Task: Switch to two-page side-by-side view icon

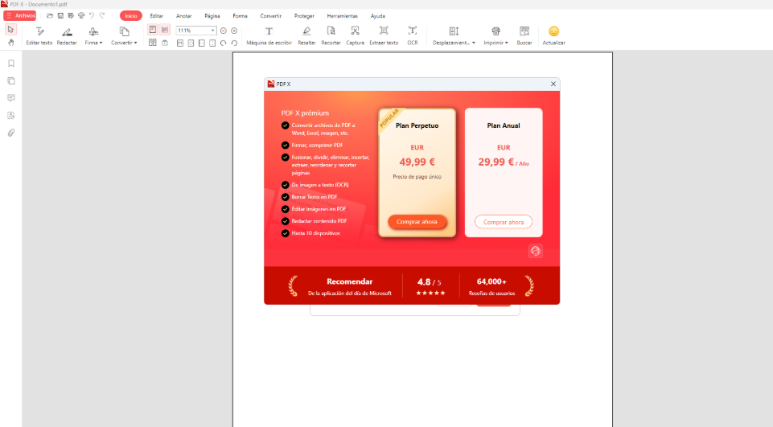Action: pos(153,43)
